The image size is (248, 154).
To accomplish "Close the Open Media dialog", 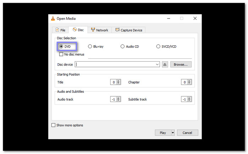I will [x=195, y=18].
